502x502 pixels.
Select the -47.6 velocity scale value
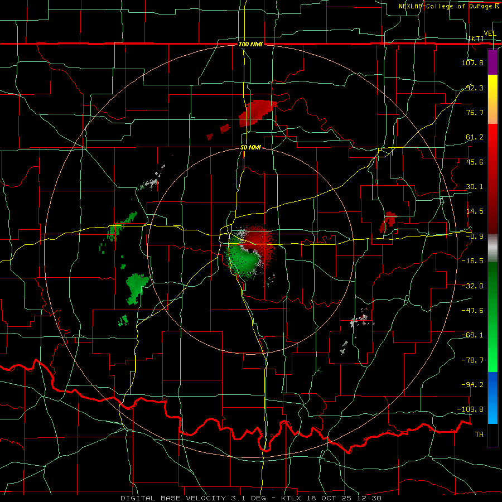pos(472,311)
